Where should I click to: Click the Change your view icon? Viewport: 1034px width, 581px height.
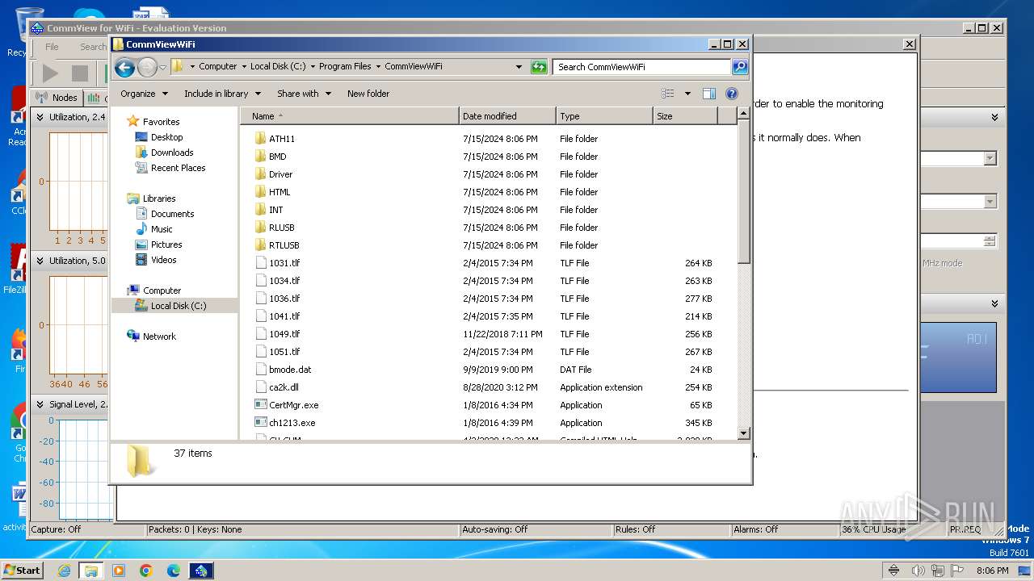pyautogui.click(x=667, y=94)
